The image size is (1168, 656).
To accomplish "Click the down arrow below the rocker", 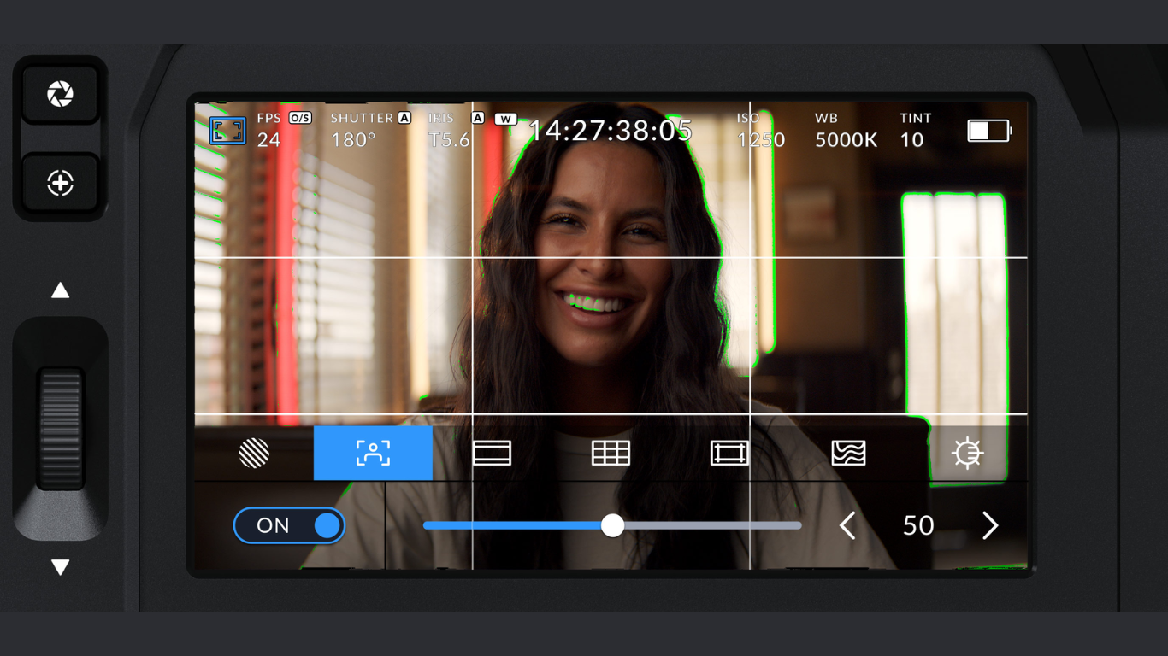I will tap(60, 567).
